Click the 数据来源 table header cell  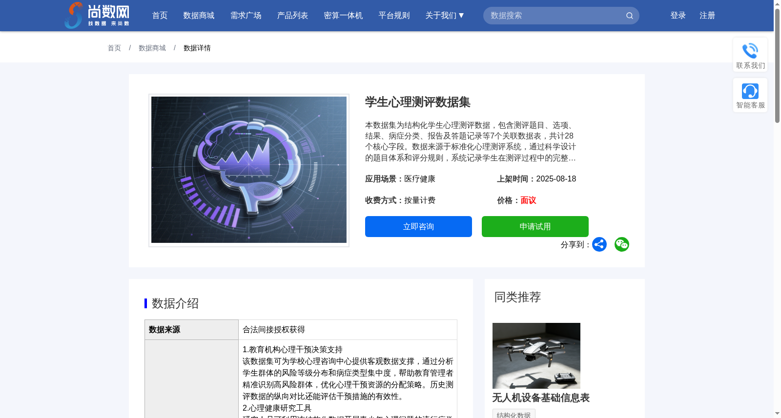(191, 330)
